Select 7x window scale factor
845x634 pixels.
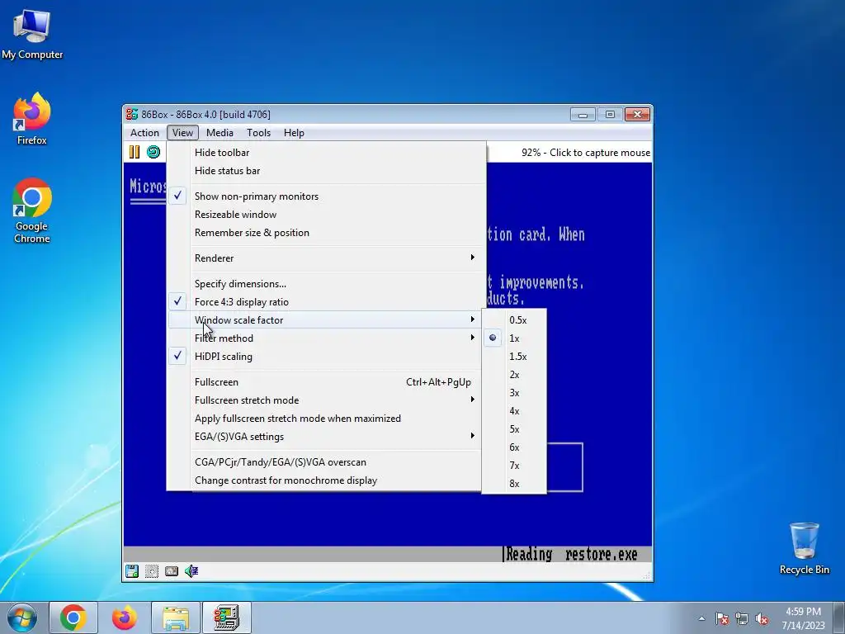[x=514, y=466]
